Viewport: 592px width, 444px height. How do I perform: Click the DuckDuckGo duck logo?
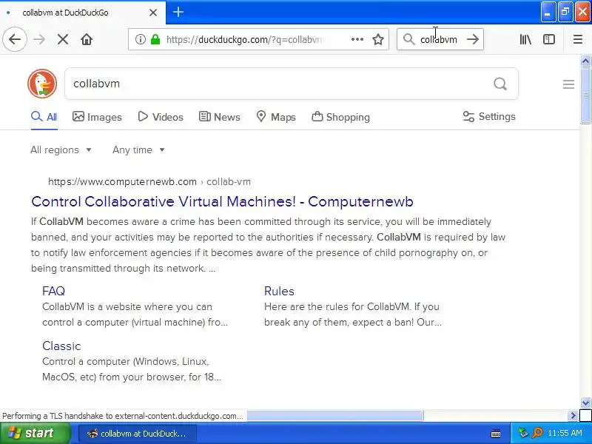click(x=42, y=84)
